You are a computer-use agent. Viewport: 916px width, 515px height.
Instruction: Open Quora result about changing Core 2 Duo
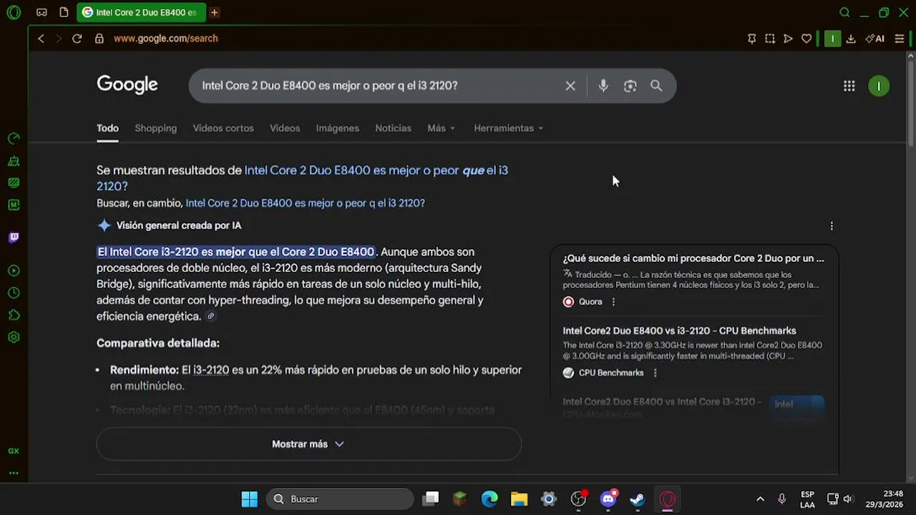coord(693,259)
